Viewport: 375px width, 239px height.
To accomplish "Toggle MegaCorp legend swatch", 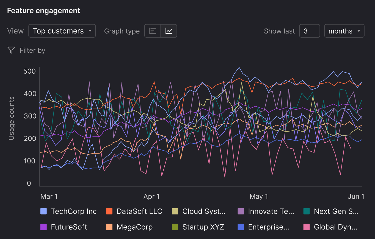I will pos(109,227).
